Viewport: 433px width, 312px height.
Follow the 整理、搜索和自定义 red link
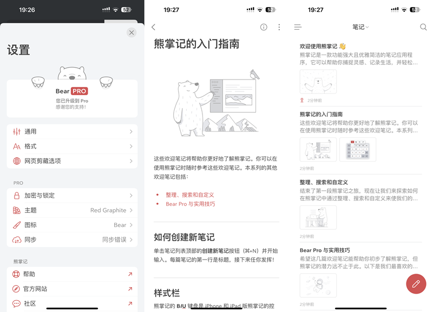190,195
